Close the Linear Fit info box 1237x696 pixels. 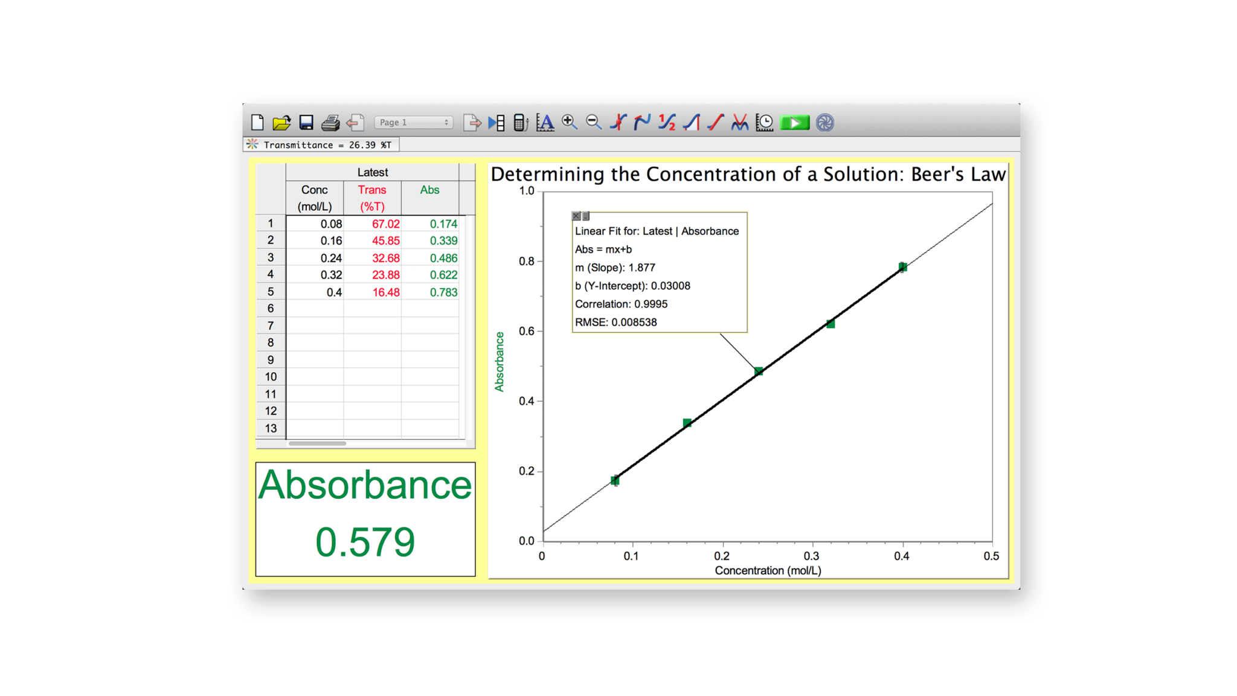tap(576, 216)
